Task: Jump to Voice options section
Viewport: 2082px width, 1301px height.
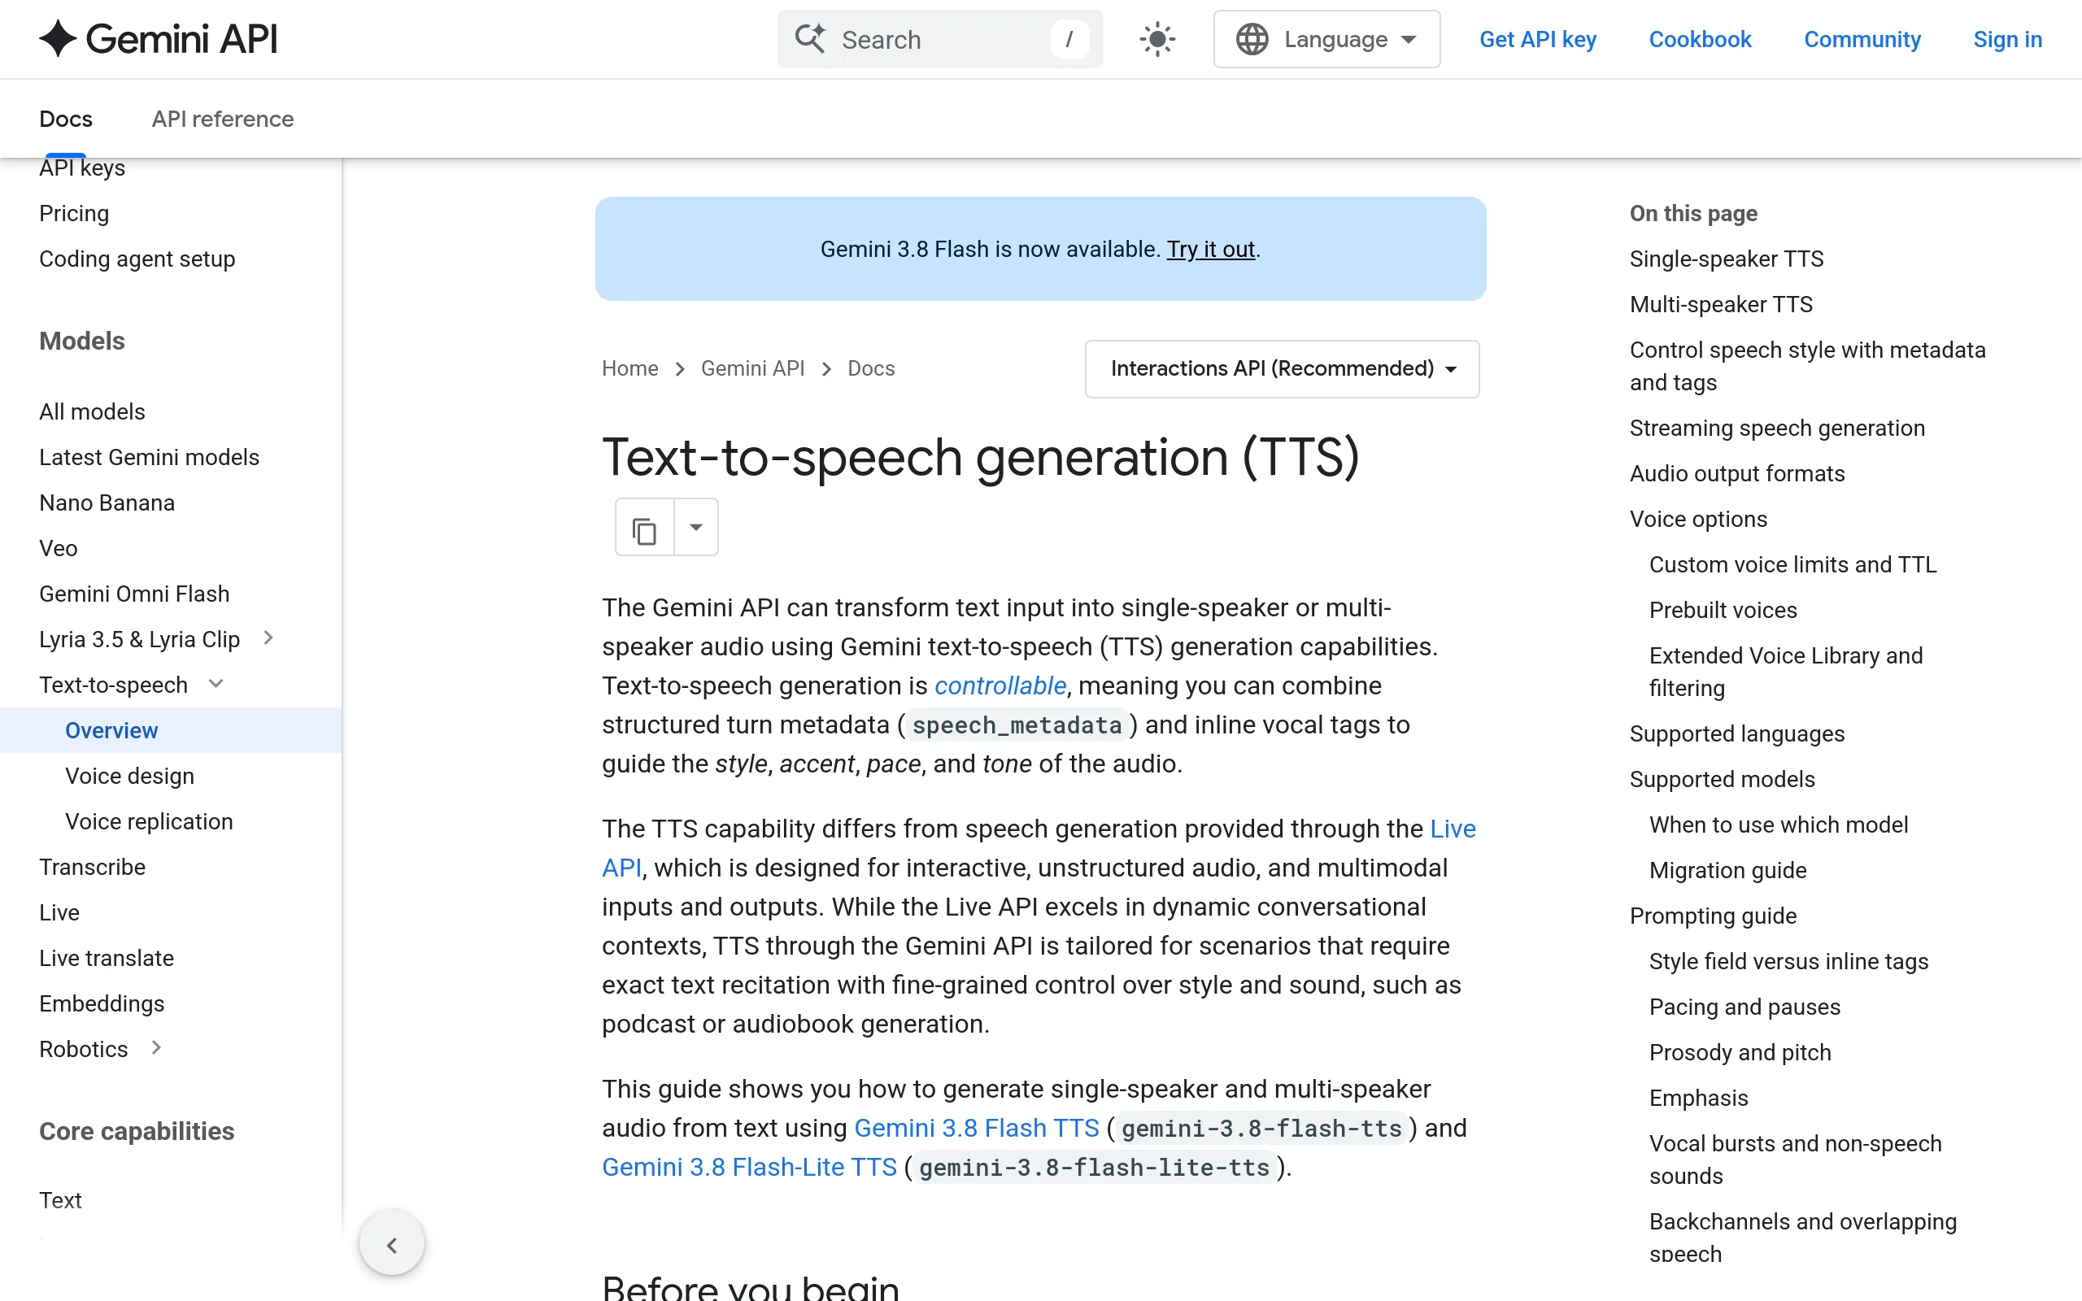Action: pos(1698,519)
